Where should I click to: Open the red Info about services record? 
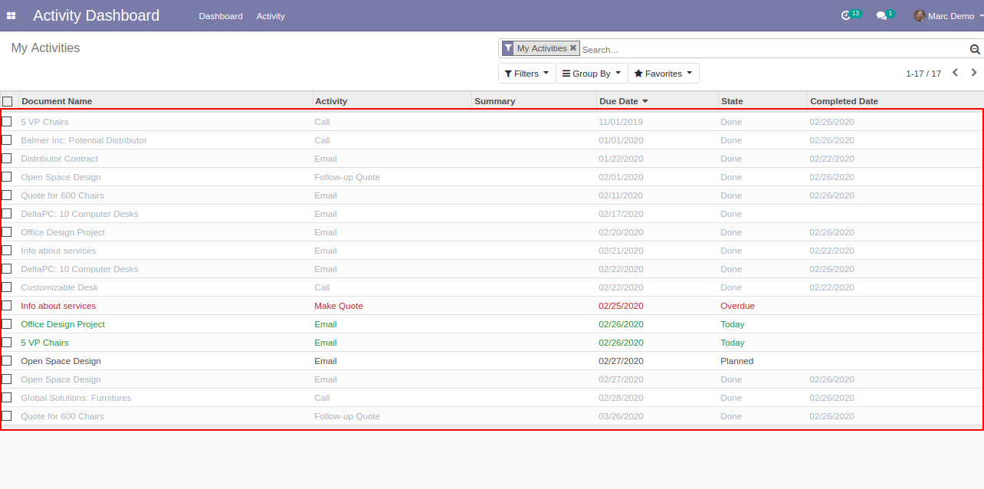58,306
